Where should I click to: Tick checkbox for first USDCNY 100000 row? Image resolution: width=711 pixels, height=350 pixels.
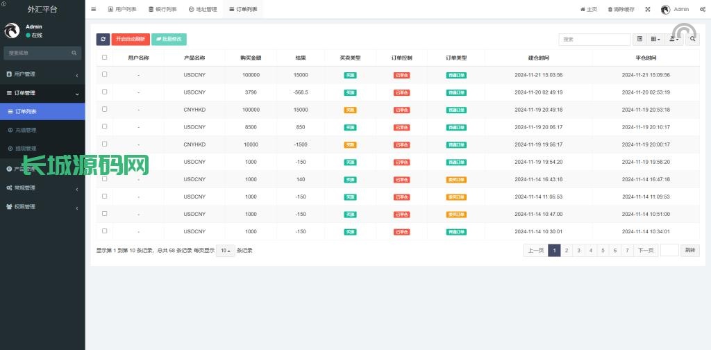[x=105, y=74]
